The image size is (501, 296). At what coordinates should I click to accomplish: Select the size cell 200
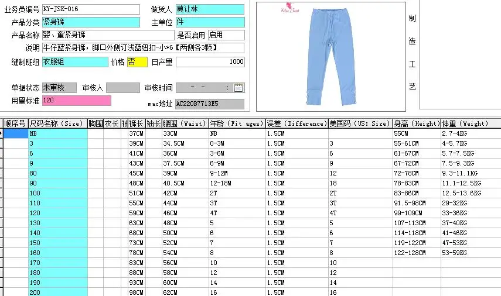click(x=58, y=292)
